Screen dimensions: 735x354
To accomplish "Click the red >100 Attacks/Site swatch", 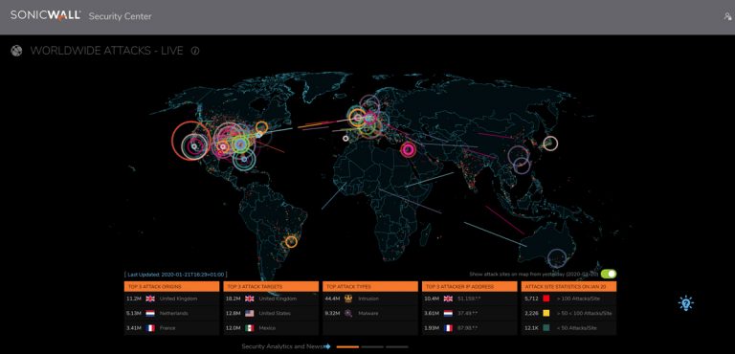I will click(546, 299).
